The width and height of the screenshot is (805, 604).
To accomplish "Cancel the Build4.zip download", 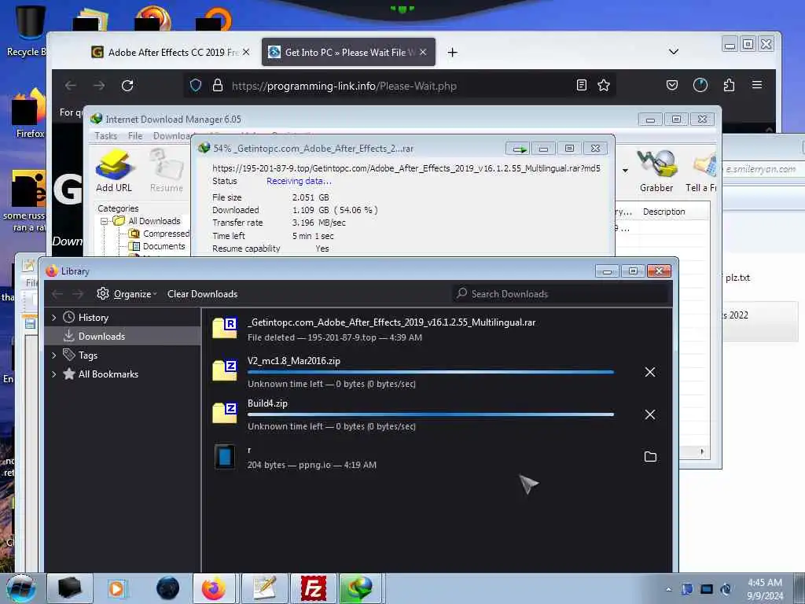I will (x=650, y=414).
